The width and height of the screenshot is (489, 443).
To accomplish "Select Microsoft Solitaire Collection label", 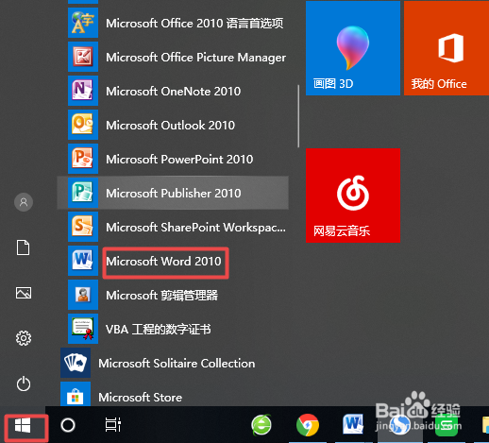I will click(x=177, y=364).
